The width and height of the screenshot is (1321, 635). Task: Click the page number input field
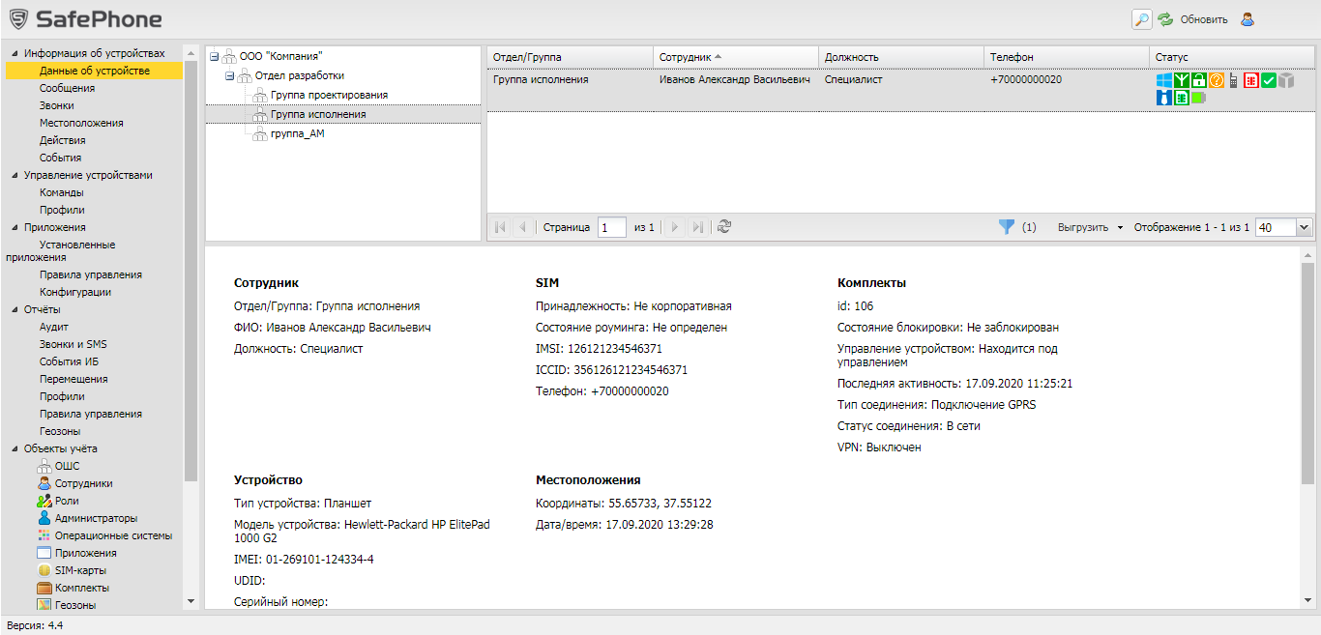(x=611, y=227)
